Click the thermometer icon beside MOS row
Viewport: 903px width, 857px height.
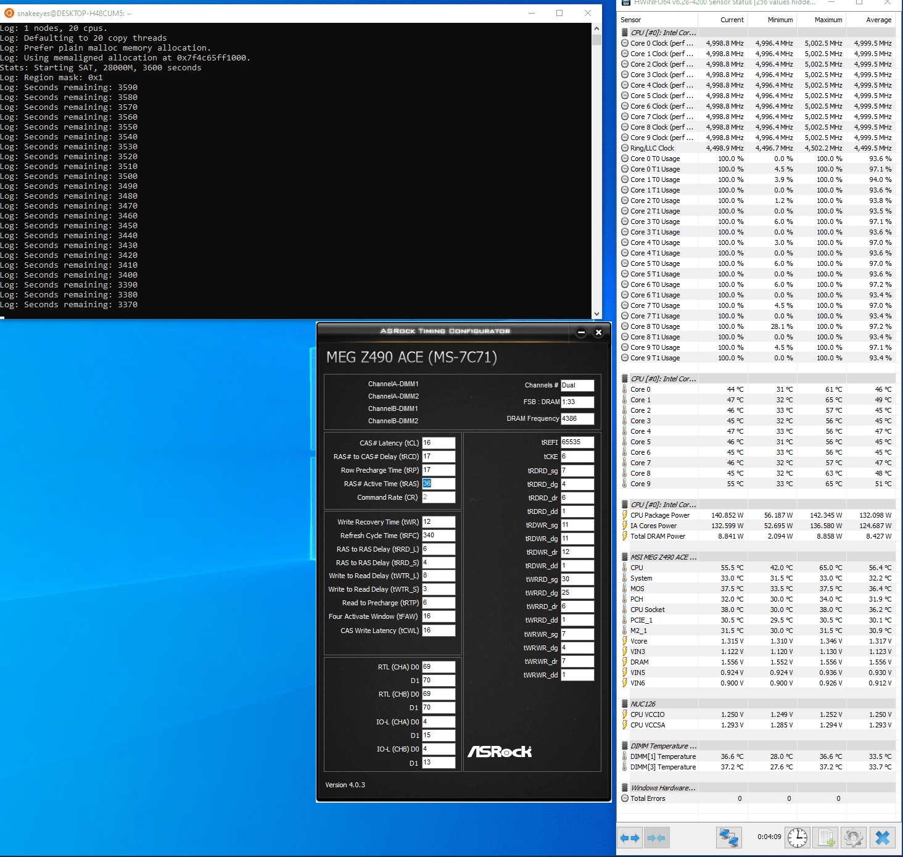[625, 589]
